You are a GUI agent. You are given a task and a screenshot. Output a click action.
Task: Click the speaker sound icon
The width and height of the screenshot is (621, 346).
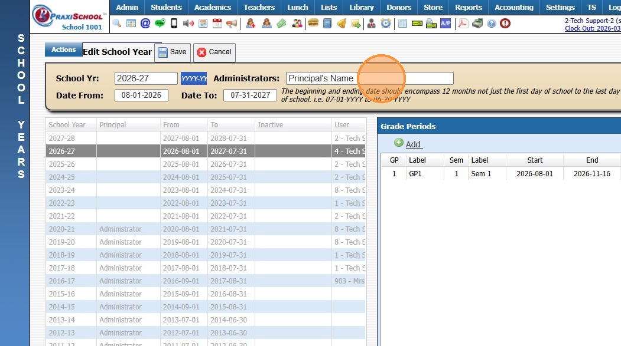click(188, 24)
